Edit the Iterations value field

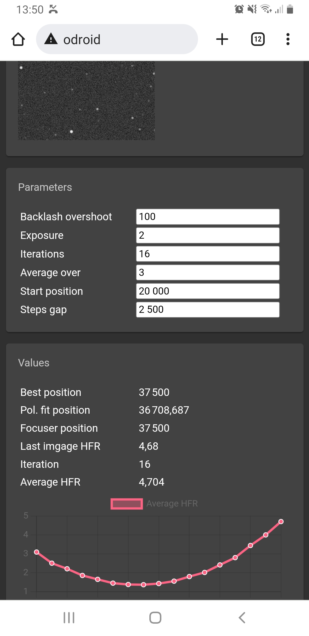coord(207,254)
